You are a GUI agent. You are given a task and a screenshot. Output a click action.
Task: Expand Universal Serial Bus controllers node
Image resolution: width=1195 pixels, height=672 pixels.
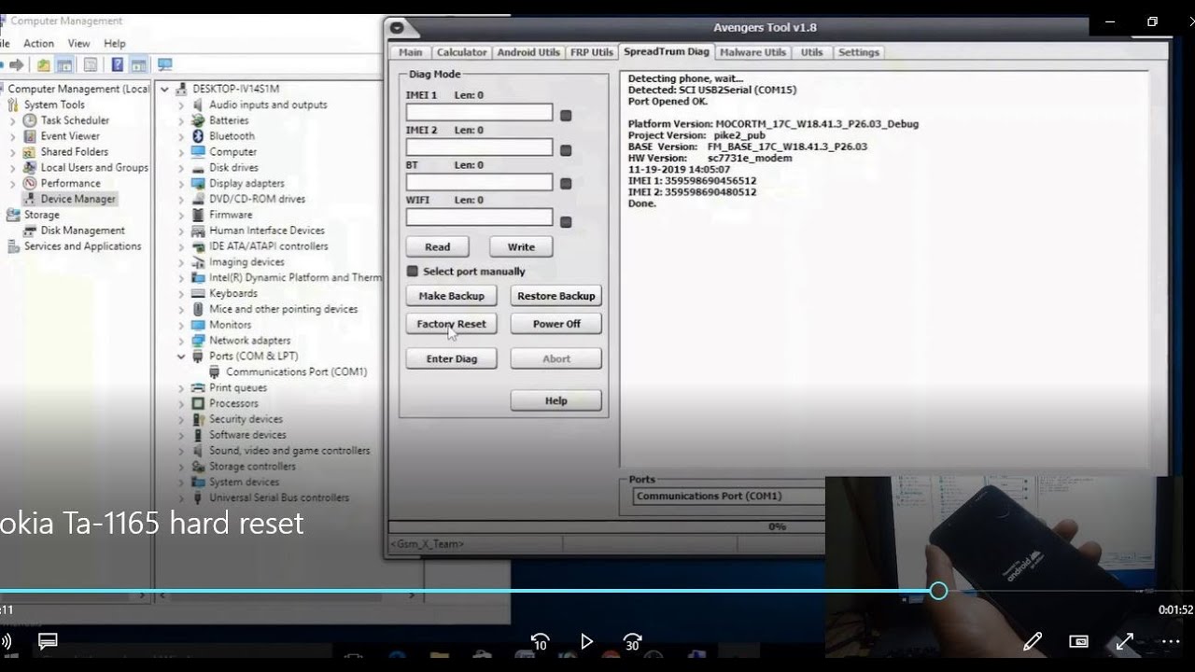pyautogui.click(x=181, y=498)
